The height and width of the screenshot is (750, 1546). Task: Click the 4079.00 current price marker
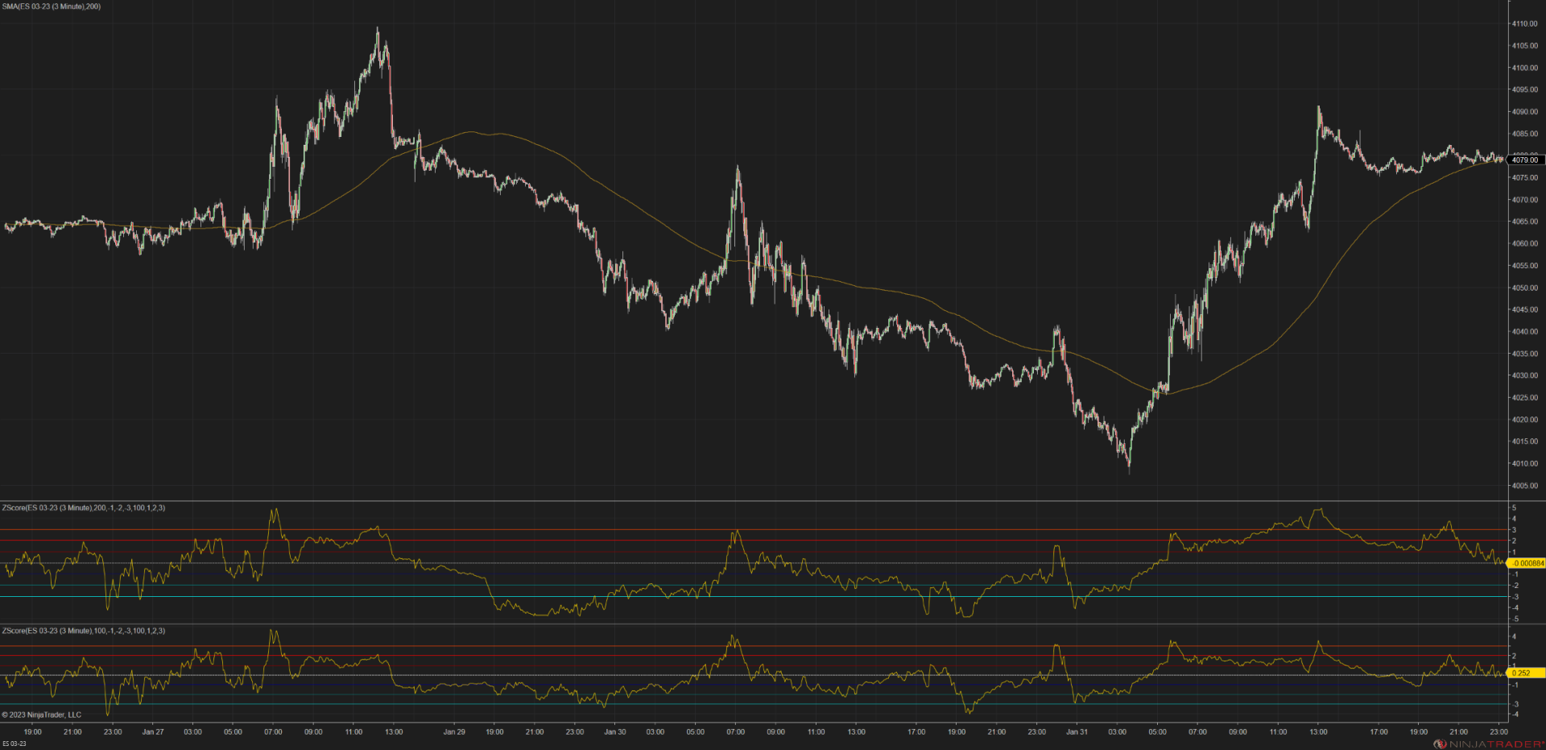tap(1525, 160)
